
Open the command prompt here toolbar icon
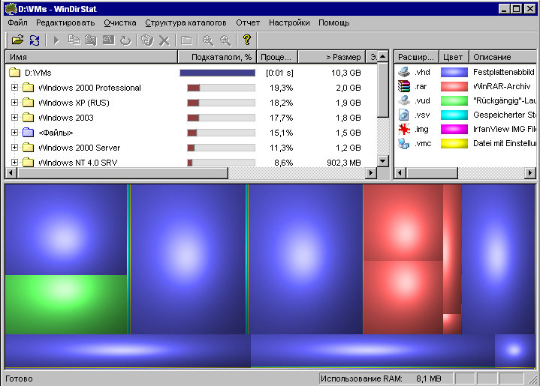[108, 40]
